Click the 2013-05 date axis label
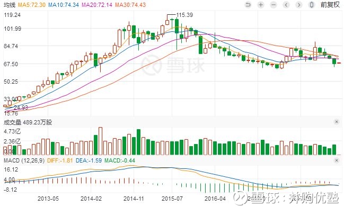Viewport: 344px width, 207px height. pos(48,199)
